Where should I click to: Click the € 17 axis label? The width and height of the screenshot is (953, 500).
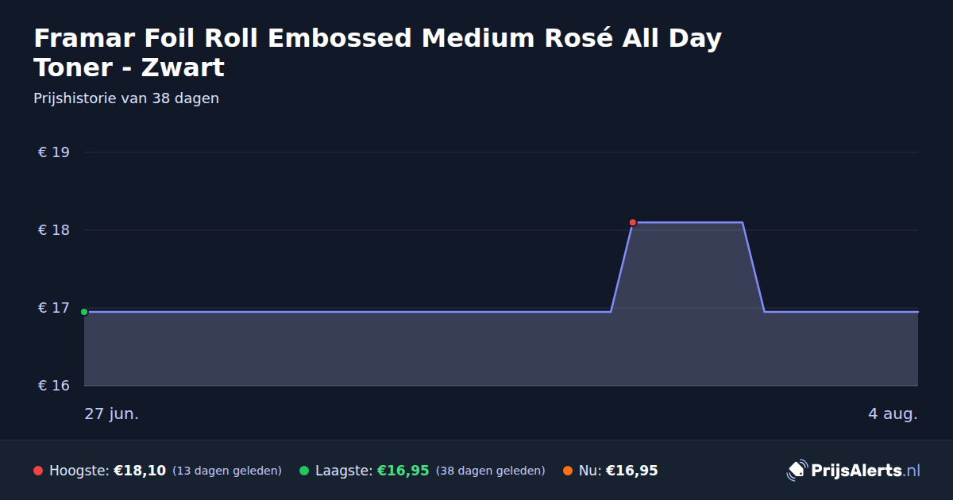point(53,308)
